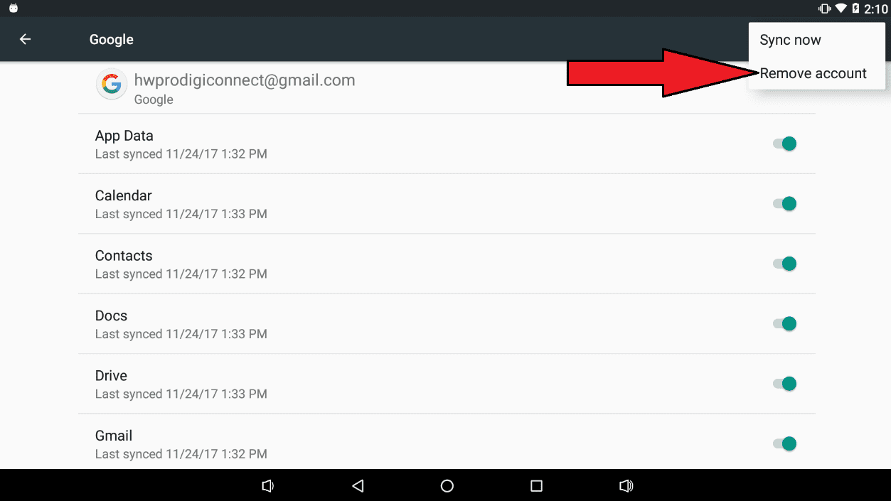Tap the volume down navigation icon

[x=267, y=486]
